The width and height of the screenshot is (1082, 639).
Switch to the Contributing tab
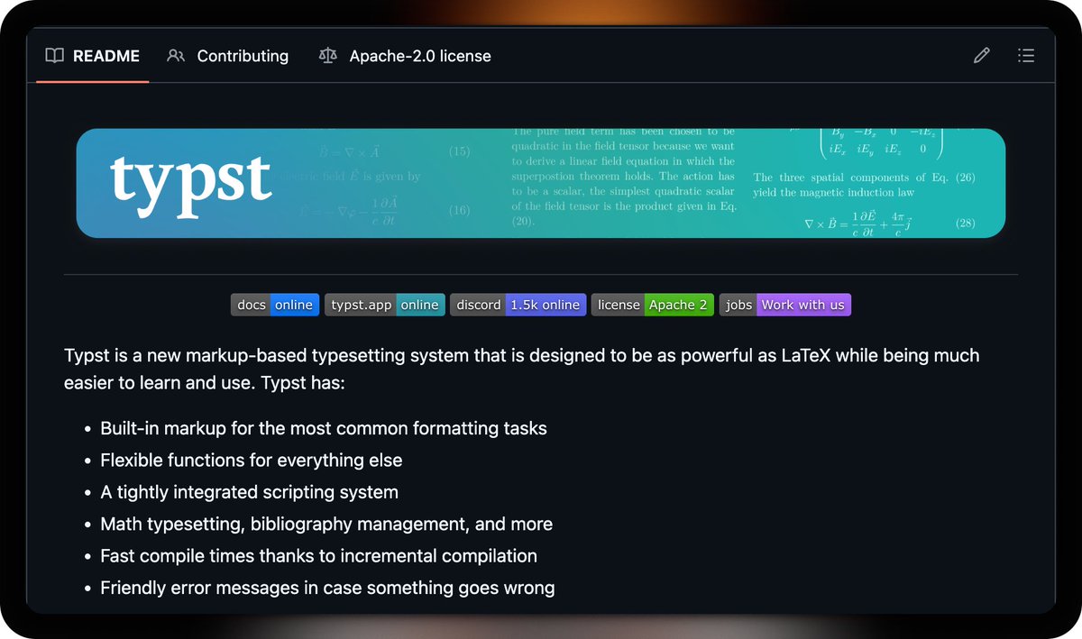coord(228,56)
